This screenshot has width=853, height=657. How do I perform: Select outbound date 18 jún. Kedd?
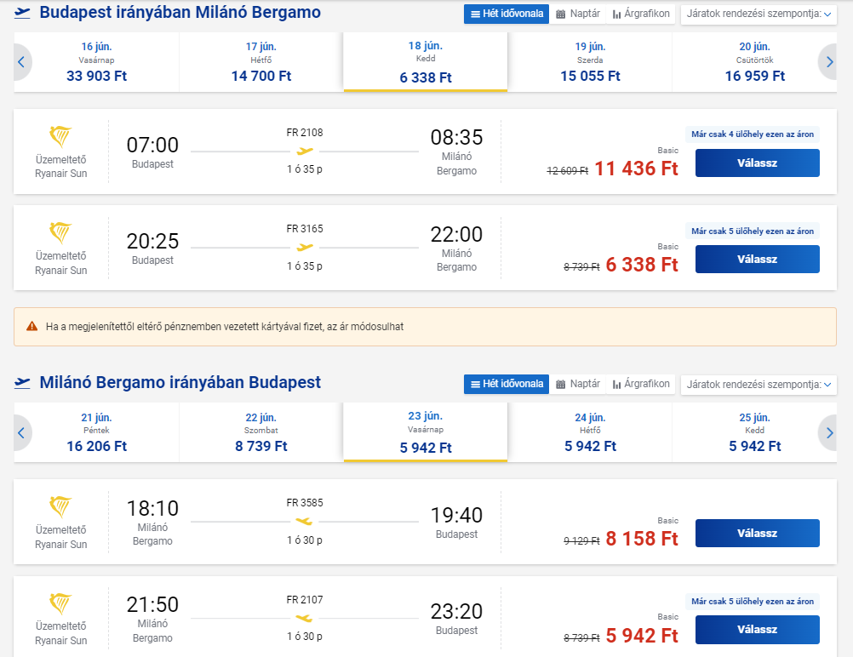[x=426, y=62]
